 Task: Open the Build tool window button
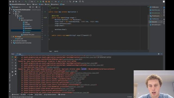23,94
